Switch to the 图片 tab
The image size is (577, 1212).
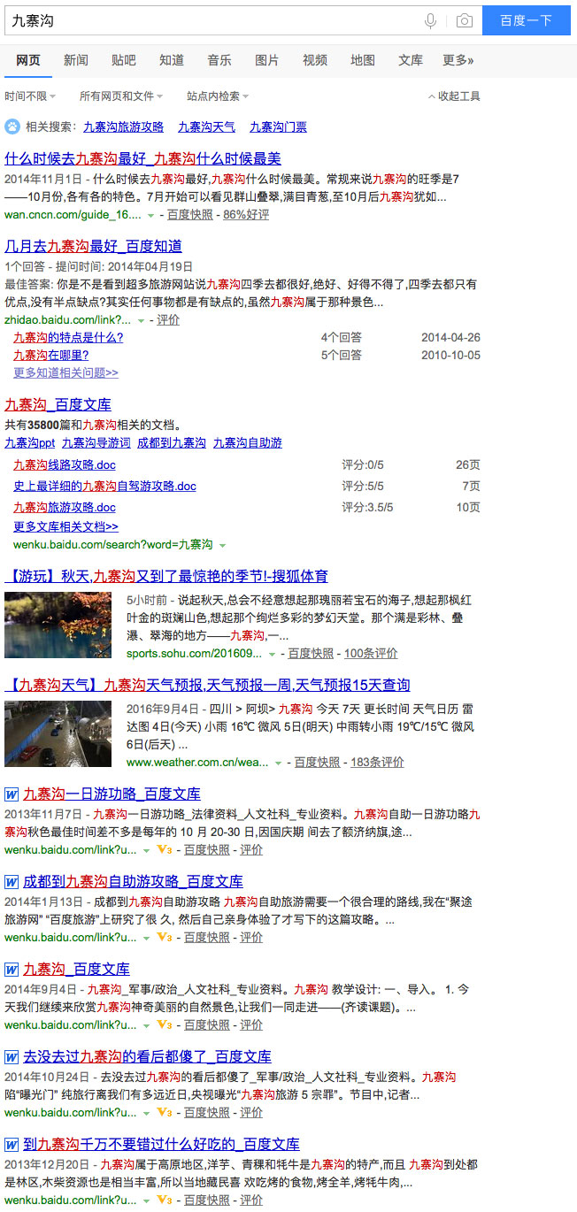(x=267, y=60)
